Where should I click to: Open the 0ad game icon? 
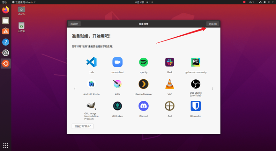(x=169, y=106)
